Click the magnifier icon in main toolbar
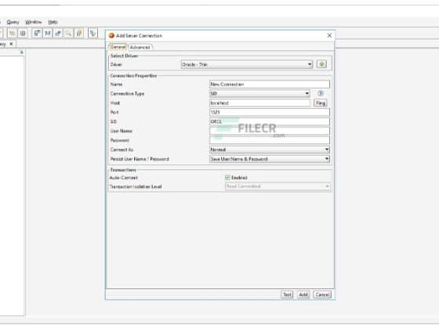This screenshot has width=439, height=329. pyautogui.click(x=68, y=33)
